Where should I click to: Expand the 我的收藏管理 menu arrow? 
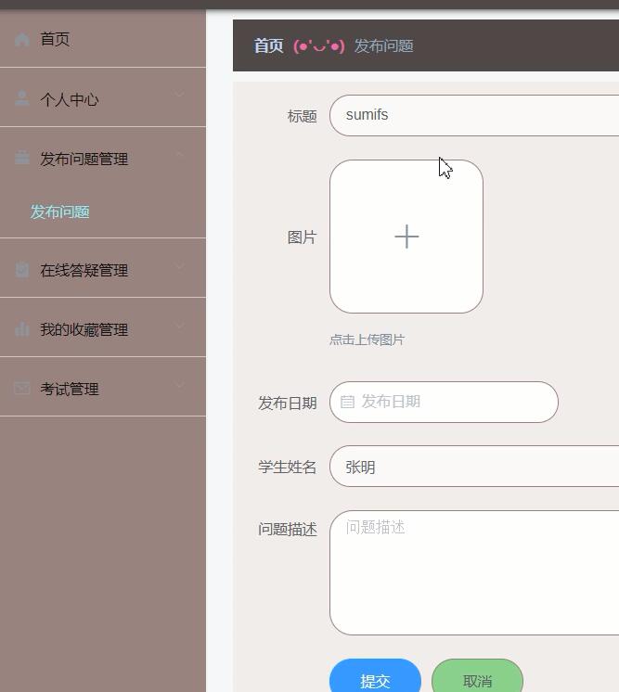[x=180, y=326]
